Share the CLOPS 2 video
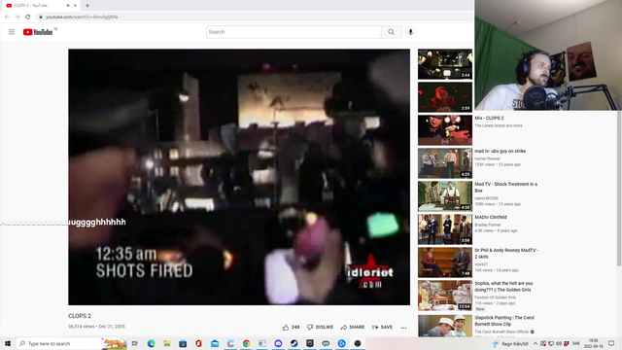 (x=352, y=327)
